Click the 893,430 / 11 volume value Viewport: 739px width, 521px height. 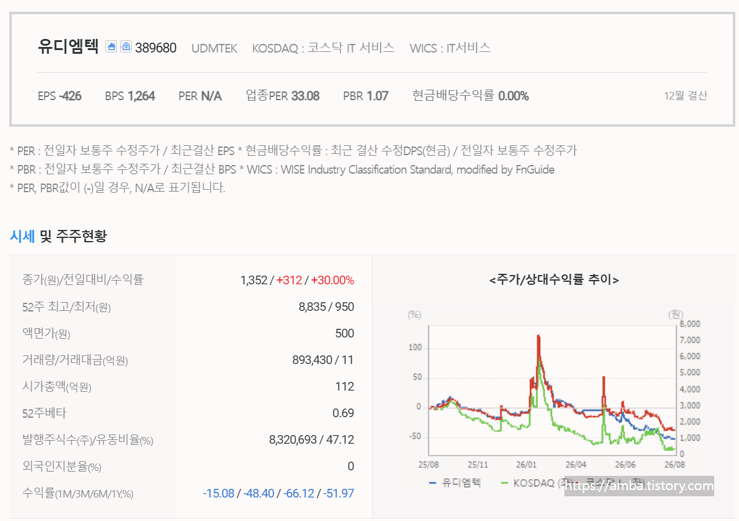click(323, 360)
